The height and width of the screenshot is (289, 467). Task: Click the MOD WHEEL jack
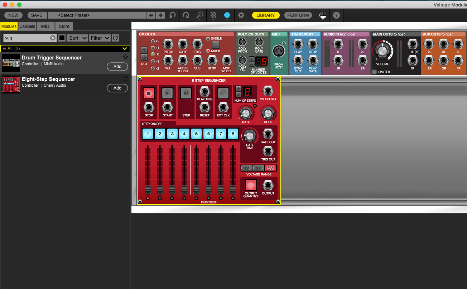[x=226, y=61]
